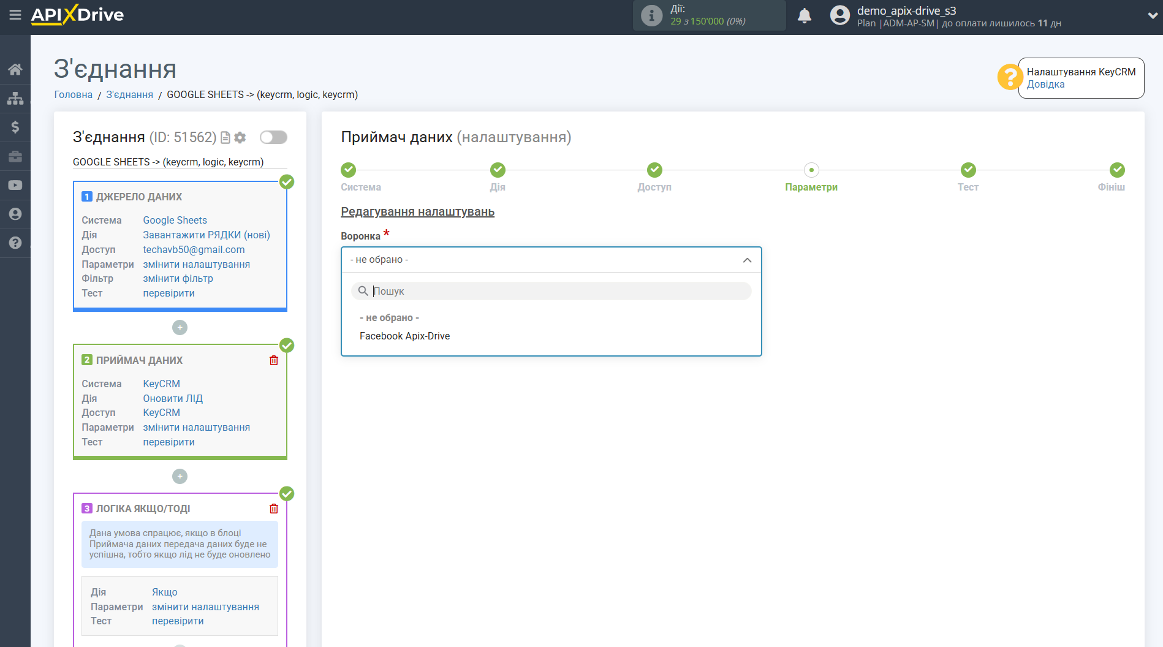Click the green check on ДЖЕРЕЛО ДАНИХ block
Viewport: 1163px width, 647px height.
[287, 182]
